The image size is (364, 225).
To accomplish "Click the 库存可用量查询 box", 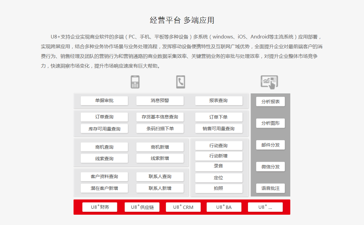I will click(104, 129).
